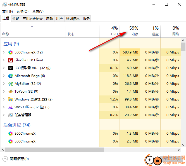The image size is (186, 166).
Task: Click the Microsoft Edge icon
Action: 10,76
